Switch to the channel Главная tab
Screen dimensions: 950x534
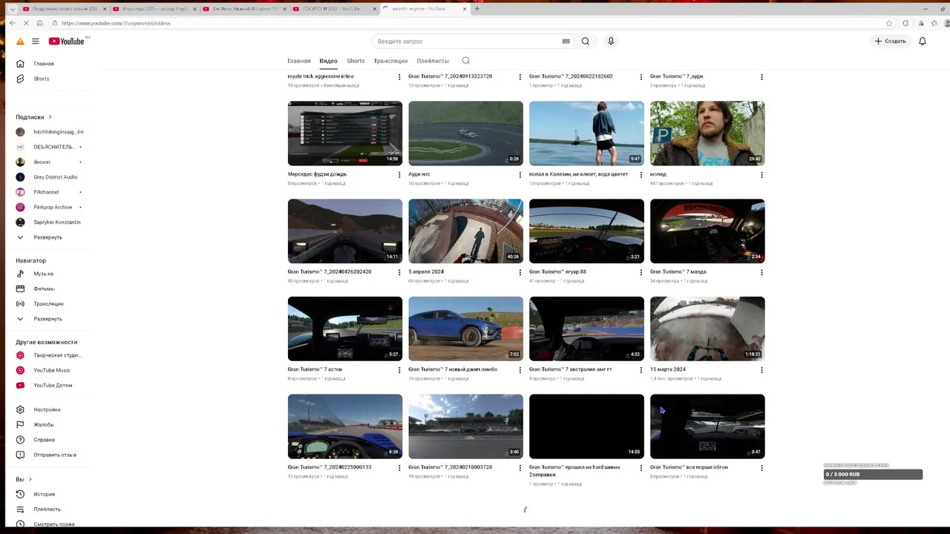(x=299, y=61)
